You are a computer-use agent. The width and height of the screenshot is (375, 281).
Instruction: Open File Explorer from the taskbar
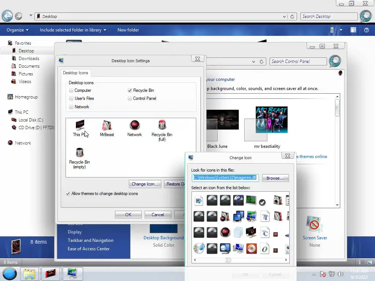tap(29, 274)
